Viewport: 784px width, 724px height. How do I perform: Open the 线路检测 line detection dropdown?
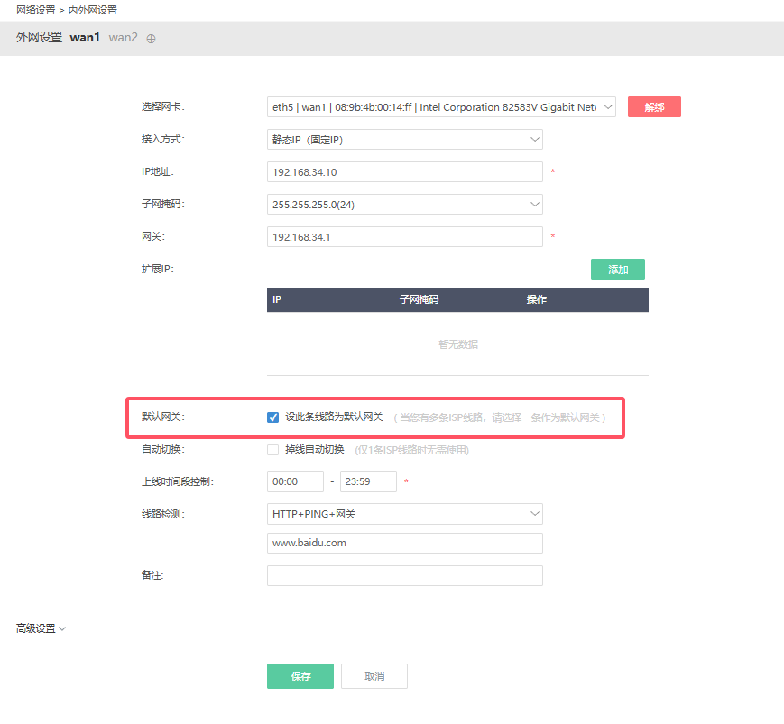(x=404, y=514)
